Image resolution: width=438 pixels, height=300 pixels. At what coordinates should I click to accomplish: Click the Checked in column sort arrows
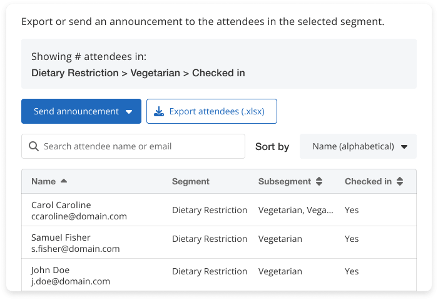400,181
